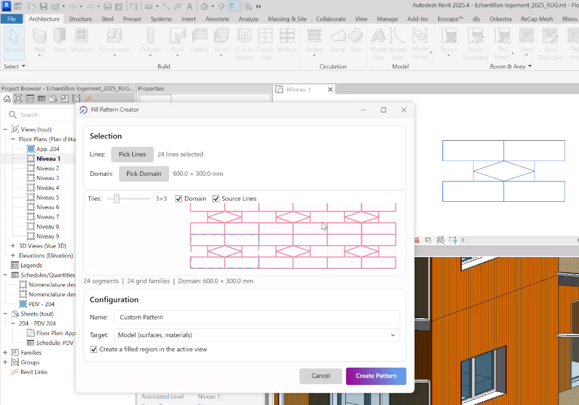This screenshot has width=579, height=405.
Task: Click the Project Browser Search field
Action: (41, 115)
